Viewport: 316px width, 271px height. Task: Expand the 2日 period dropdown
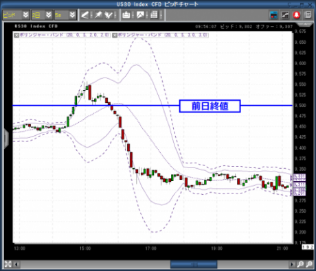(49, 15)
